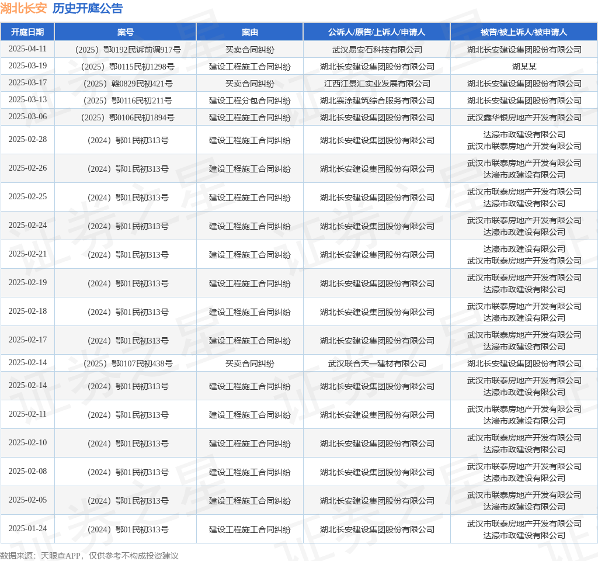Select the 公诉人/原告/上诉人/申请人 column header
Screen dimensions: 598x561
pos(377,32)
